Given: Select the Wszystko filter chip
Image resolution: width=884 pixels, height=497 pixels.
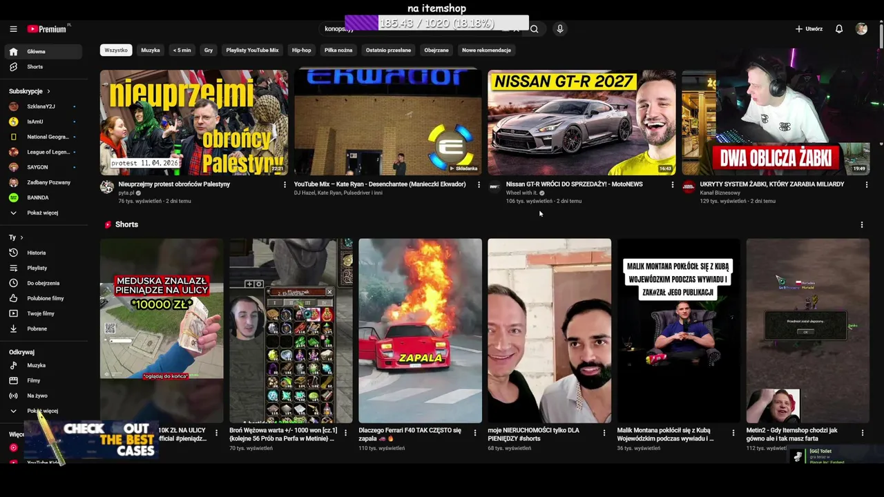Looking at the screenshot, I should (116, 50).
